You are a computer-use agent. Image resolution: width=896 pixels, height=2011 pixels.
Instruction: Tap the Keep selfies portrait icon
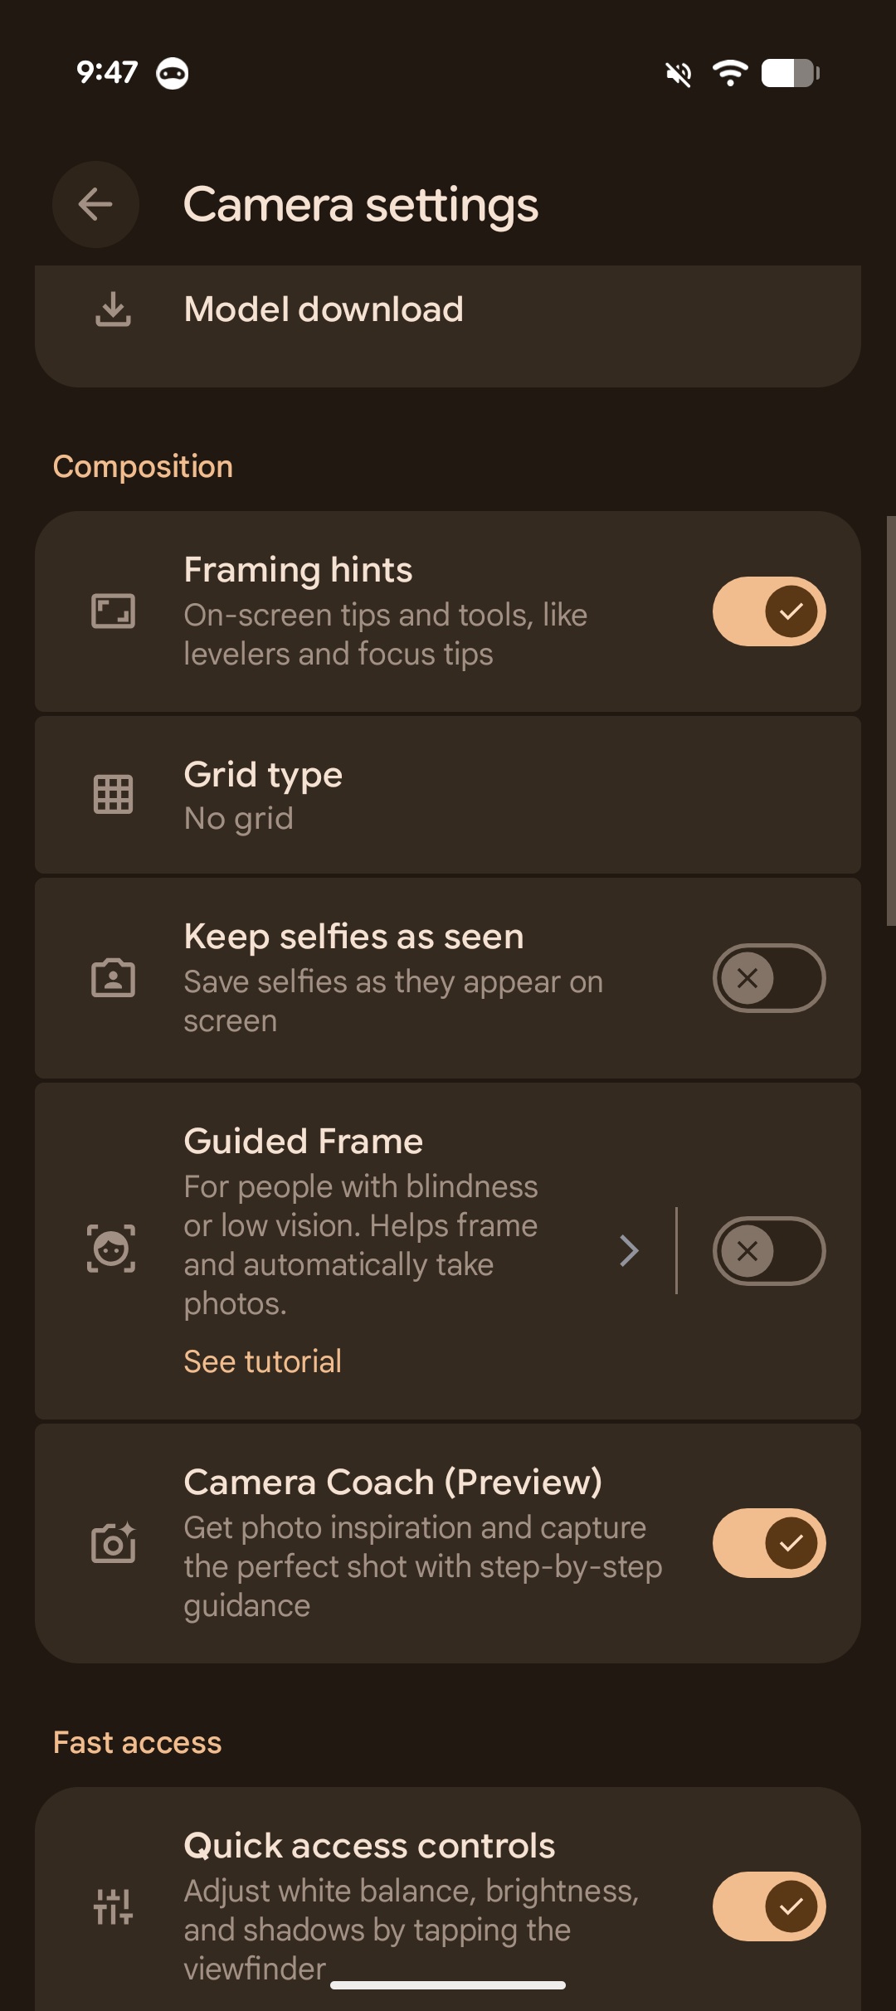point(113,977)
